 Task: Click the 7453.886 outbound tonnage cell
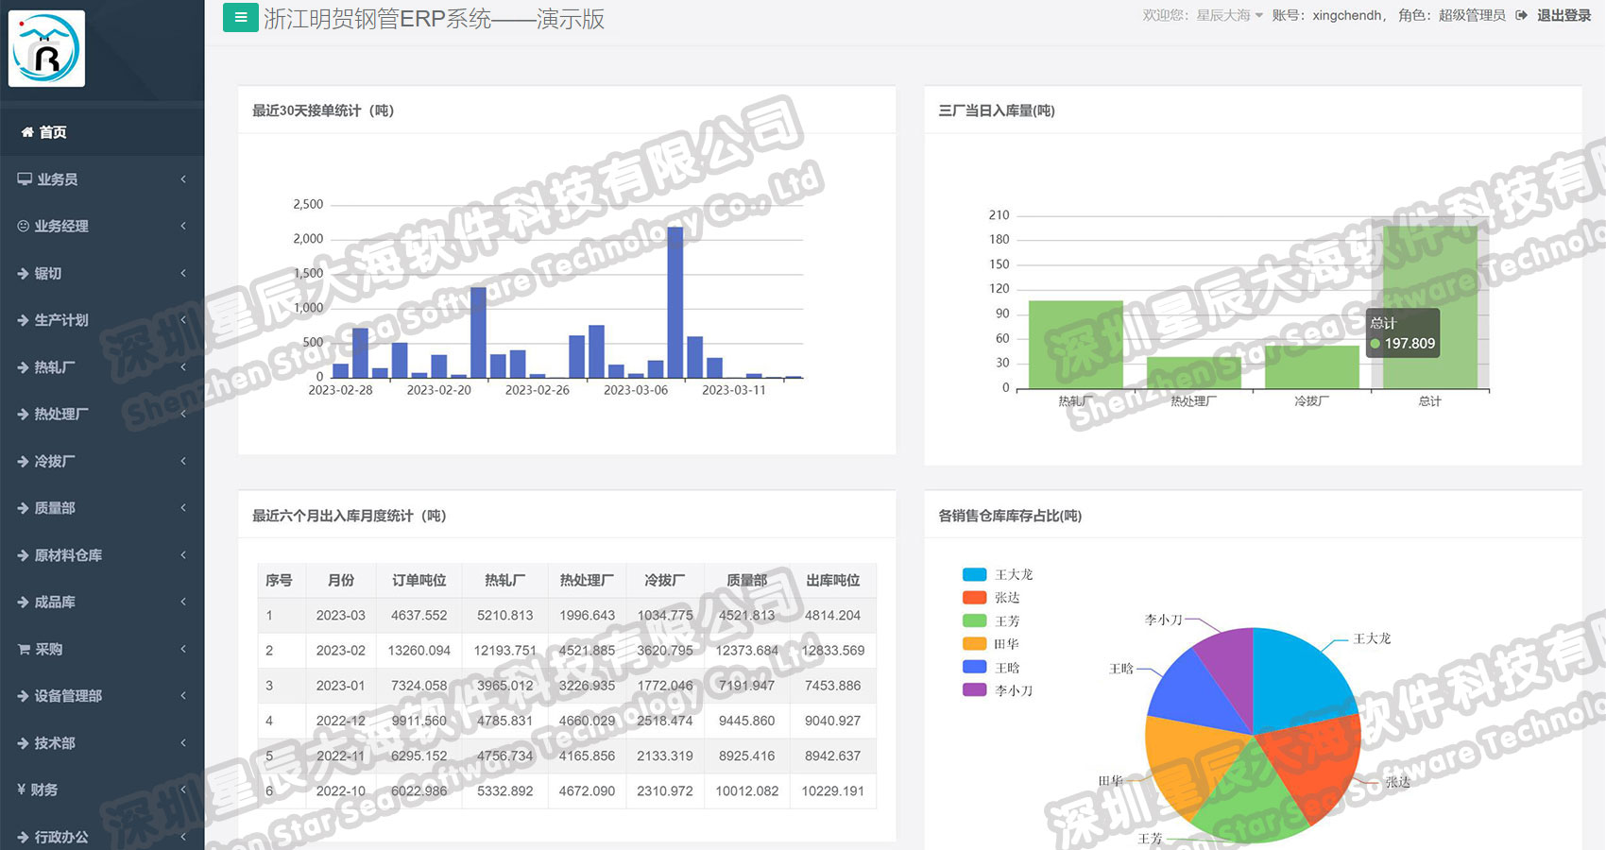832,686
